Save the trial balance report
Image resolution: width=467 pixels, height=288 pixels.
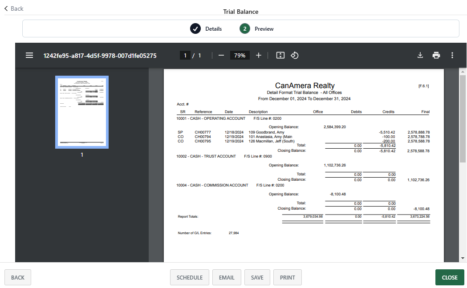point(257,277)
